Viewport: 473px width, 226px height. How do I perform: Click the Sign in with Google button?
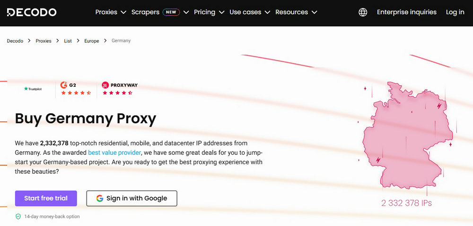(132, 198)
